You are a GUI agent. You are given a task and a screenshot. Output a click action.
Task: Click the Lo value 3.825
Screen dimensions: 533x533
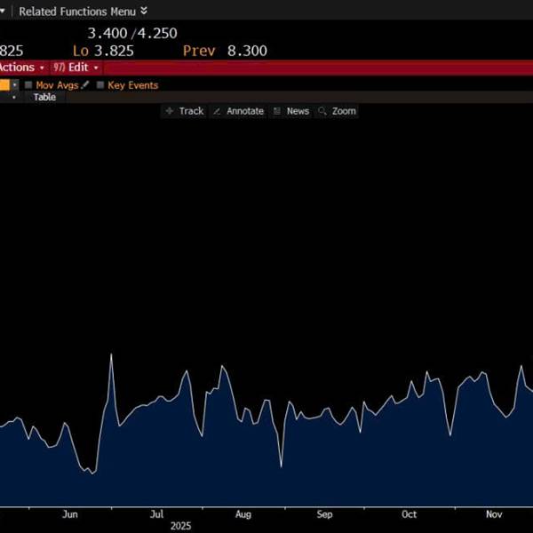tap(114, 51)
